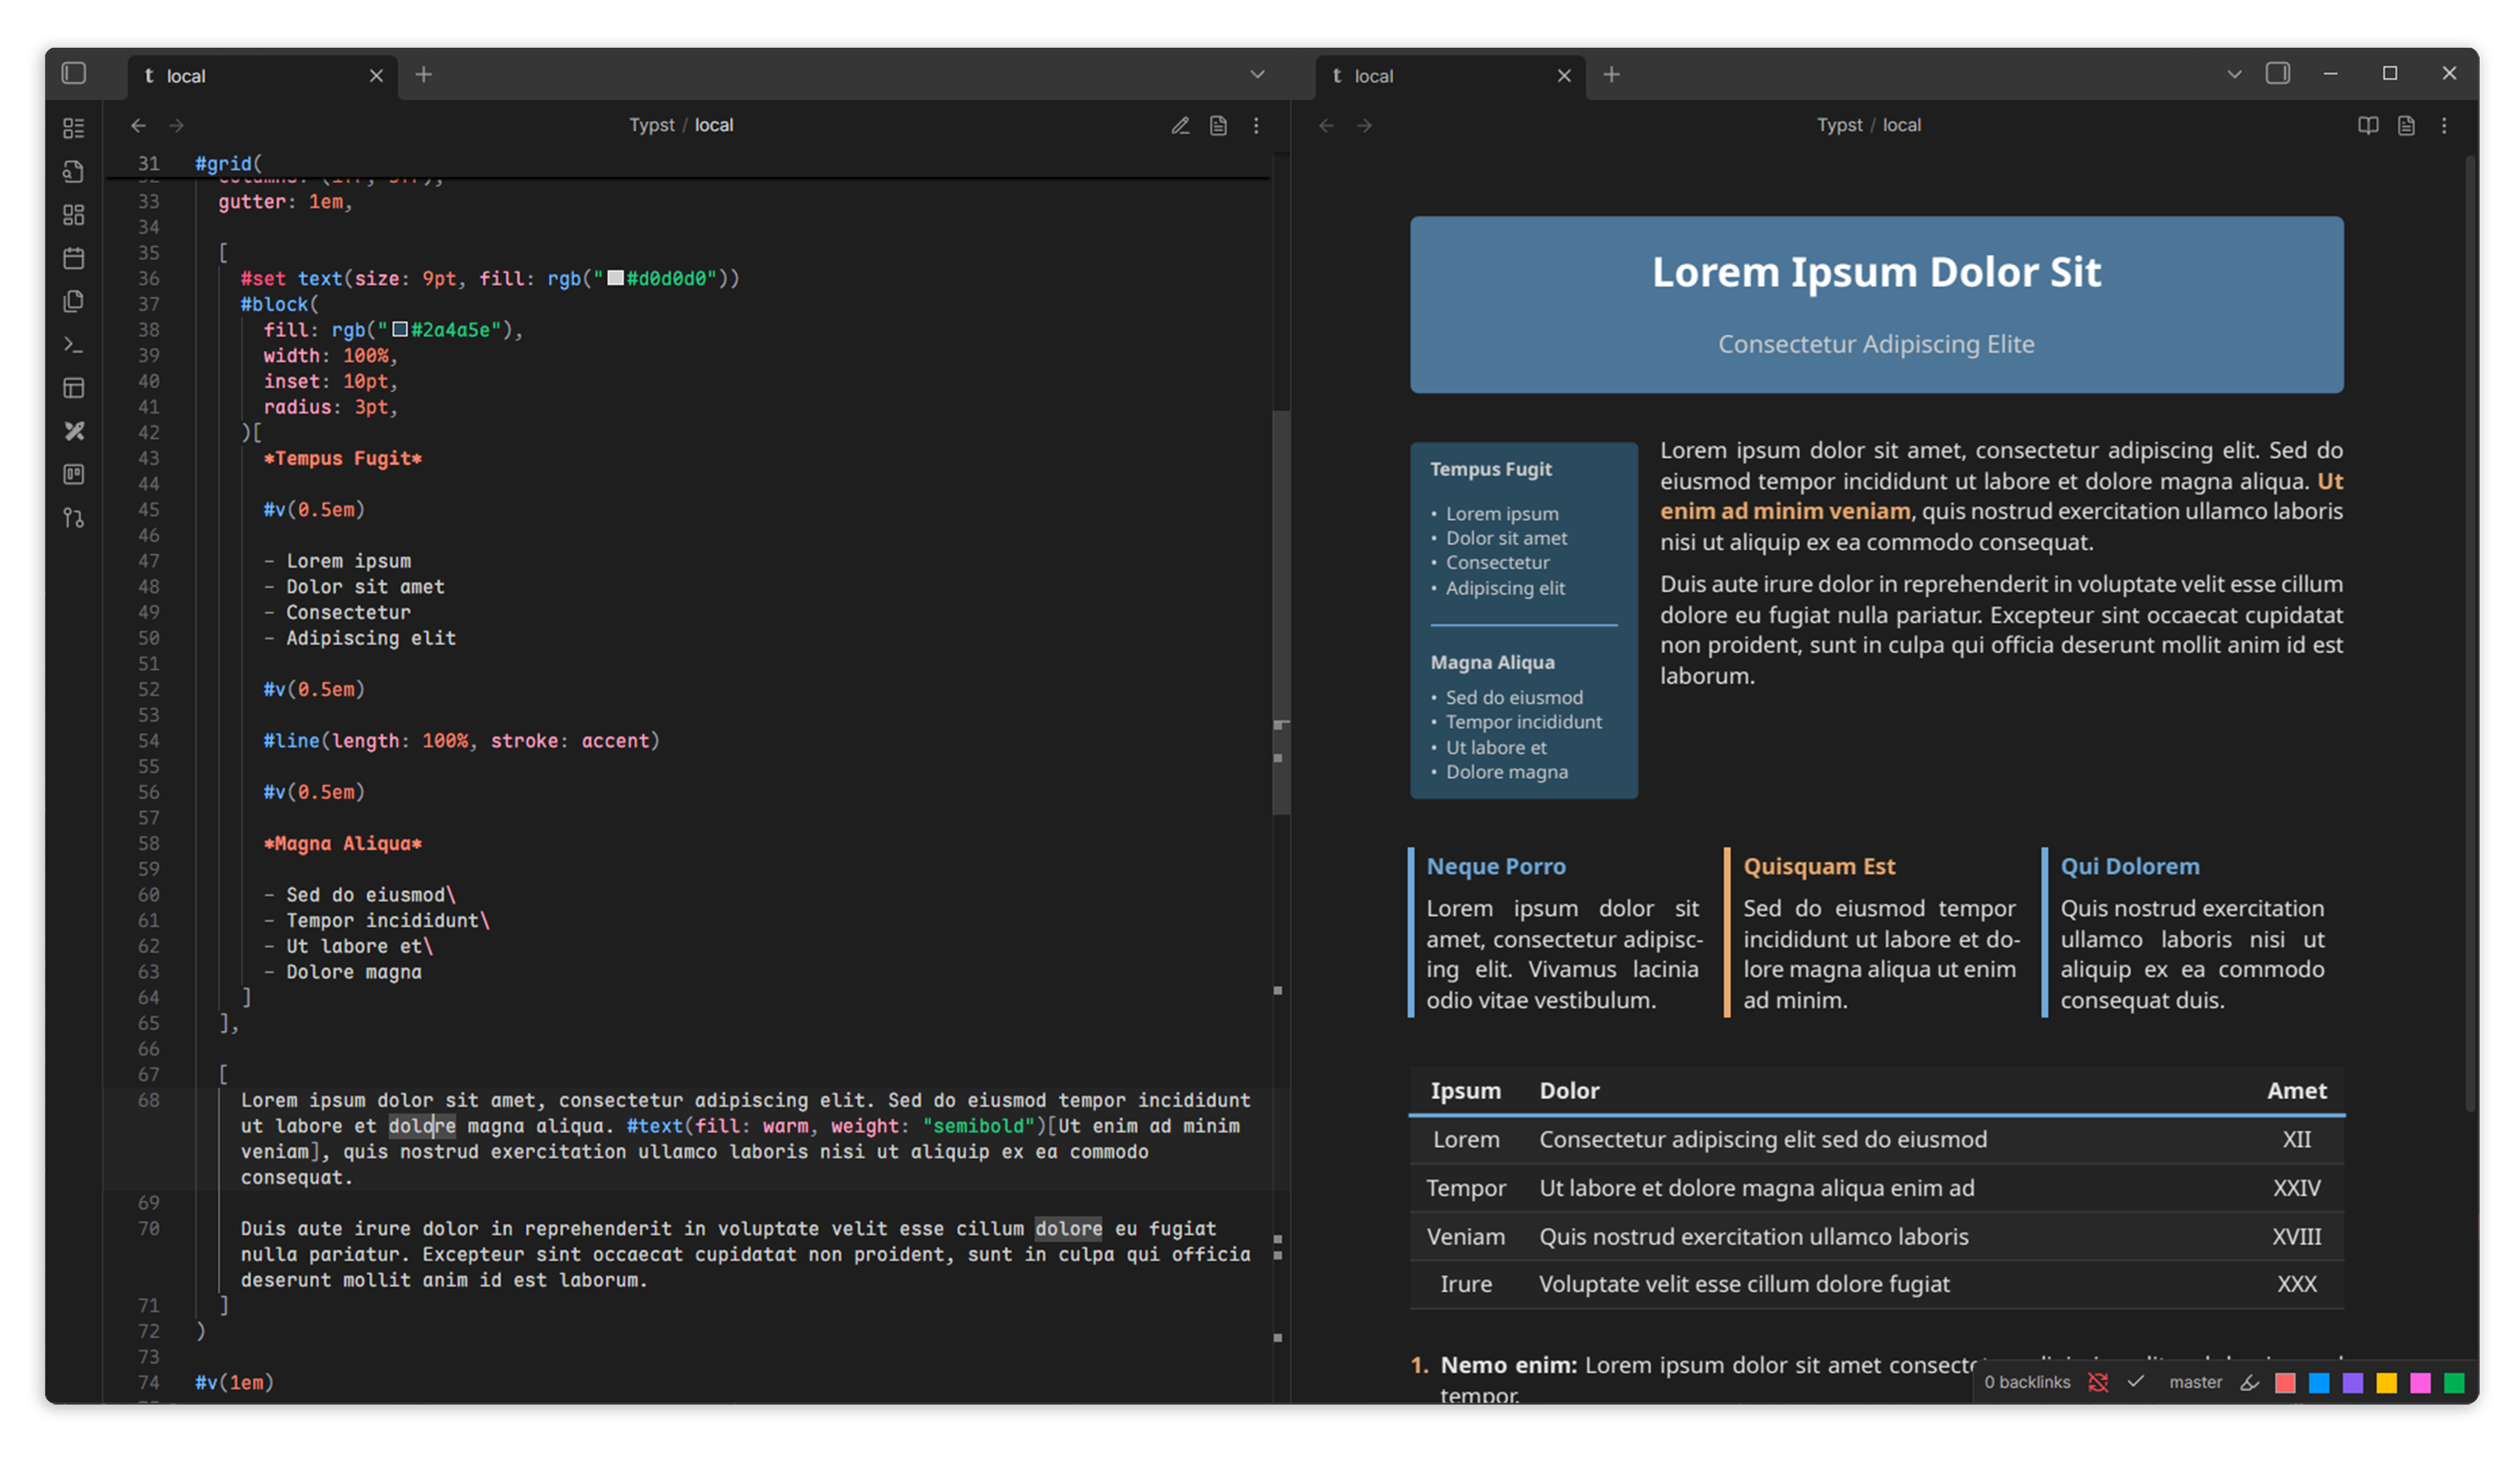Switch the left pane to reading view via the pencil icon

tap(1180, 125)
